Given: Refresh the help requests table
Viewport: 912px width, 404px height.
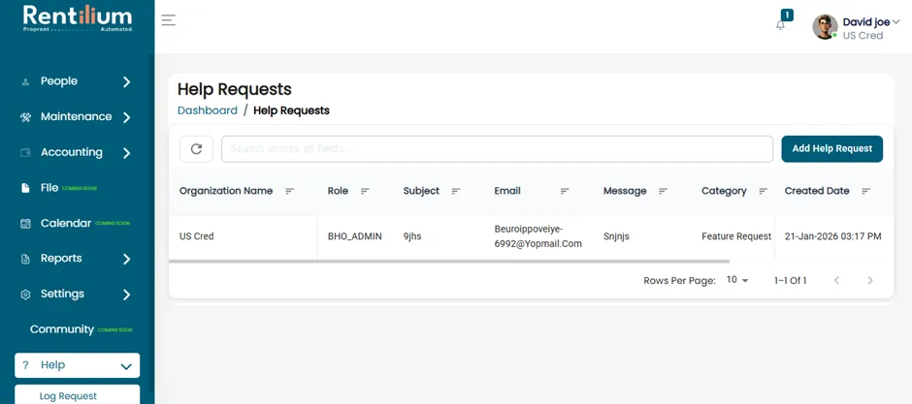Looking at the screenshot, I should click(197, 148).
